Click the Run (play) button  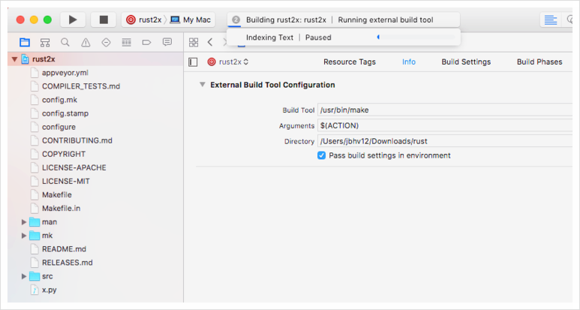(73, 20)
